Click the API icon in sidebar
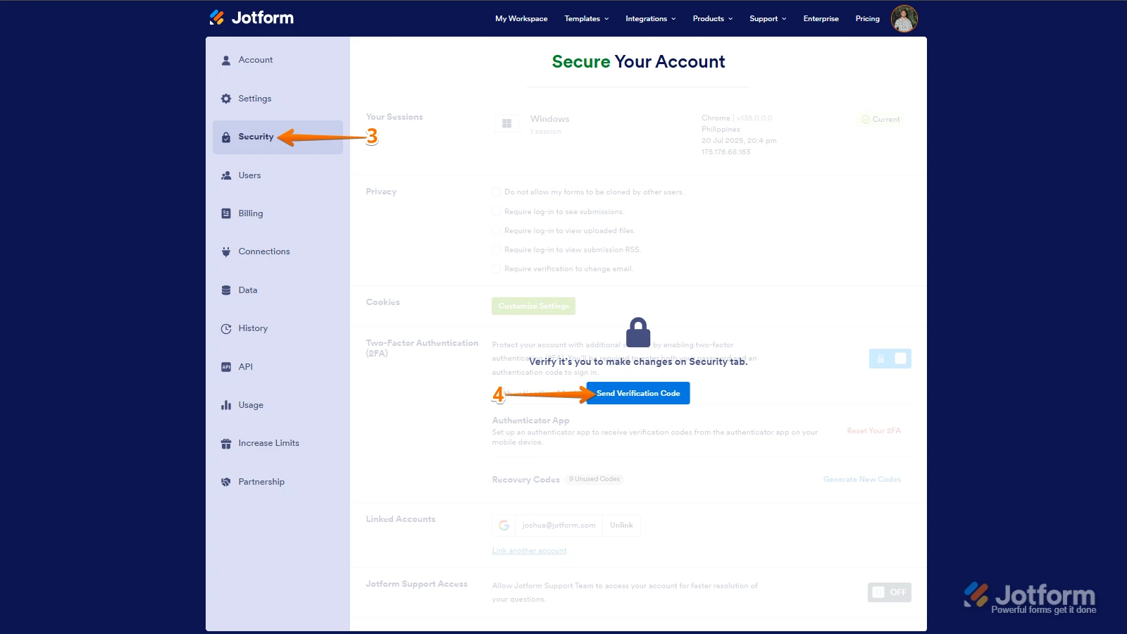 [226, 367]
